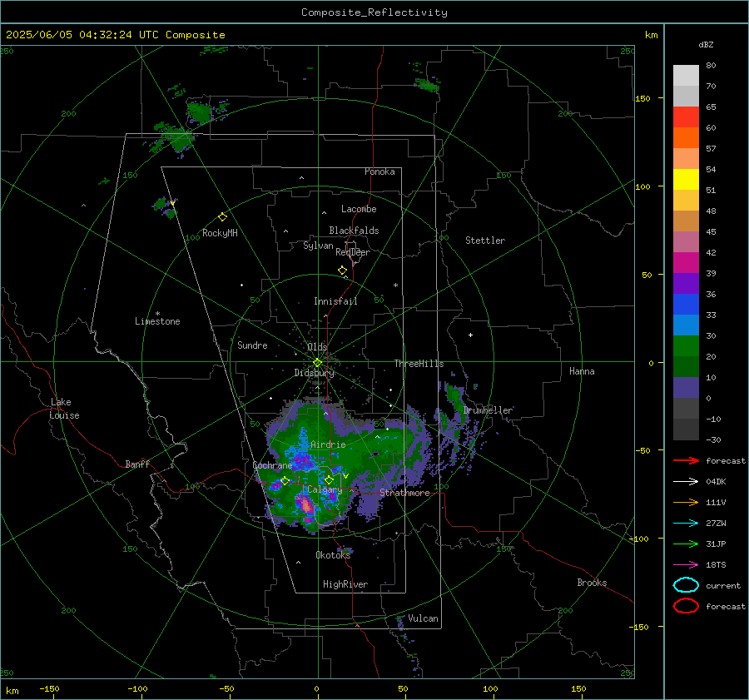The image size is (749, 700).
Task: Click the Lake Louise label
Action: (x=64, y=409)
